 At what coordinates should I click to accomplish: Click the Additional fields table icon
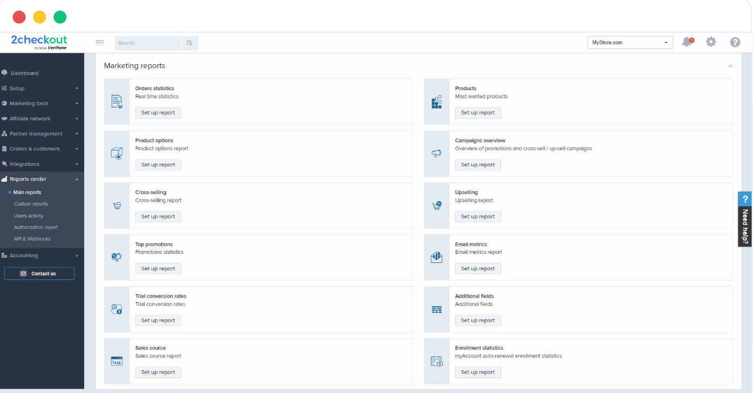436,310
